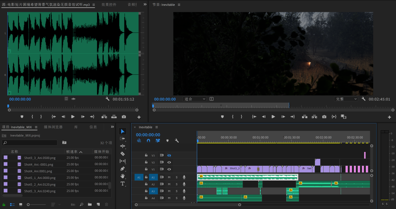Screen dimensions: 396x209
Task: Switch to 效果控件 tab
Action: coord(109,5)
